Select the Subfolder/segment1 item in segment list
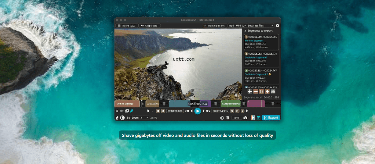 pyautogui.click(x=261, y=59)
